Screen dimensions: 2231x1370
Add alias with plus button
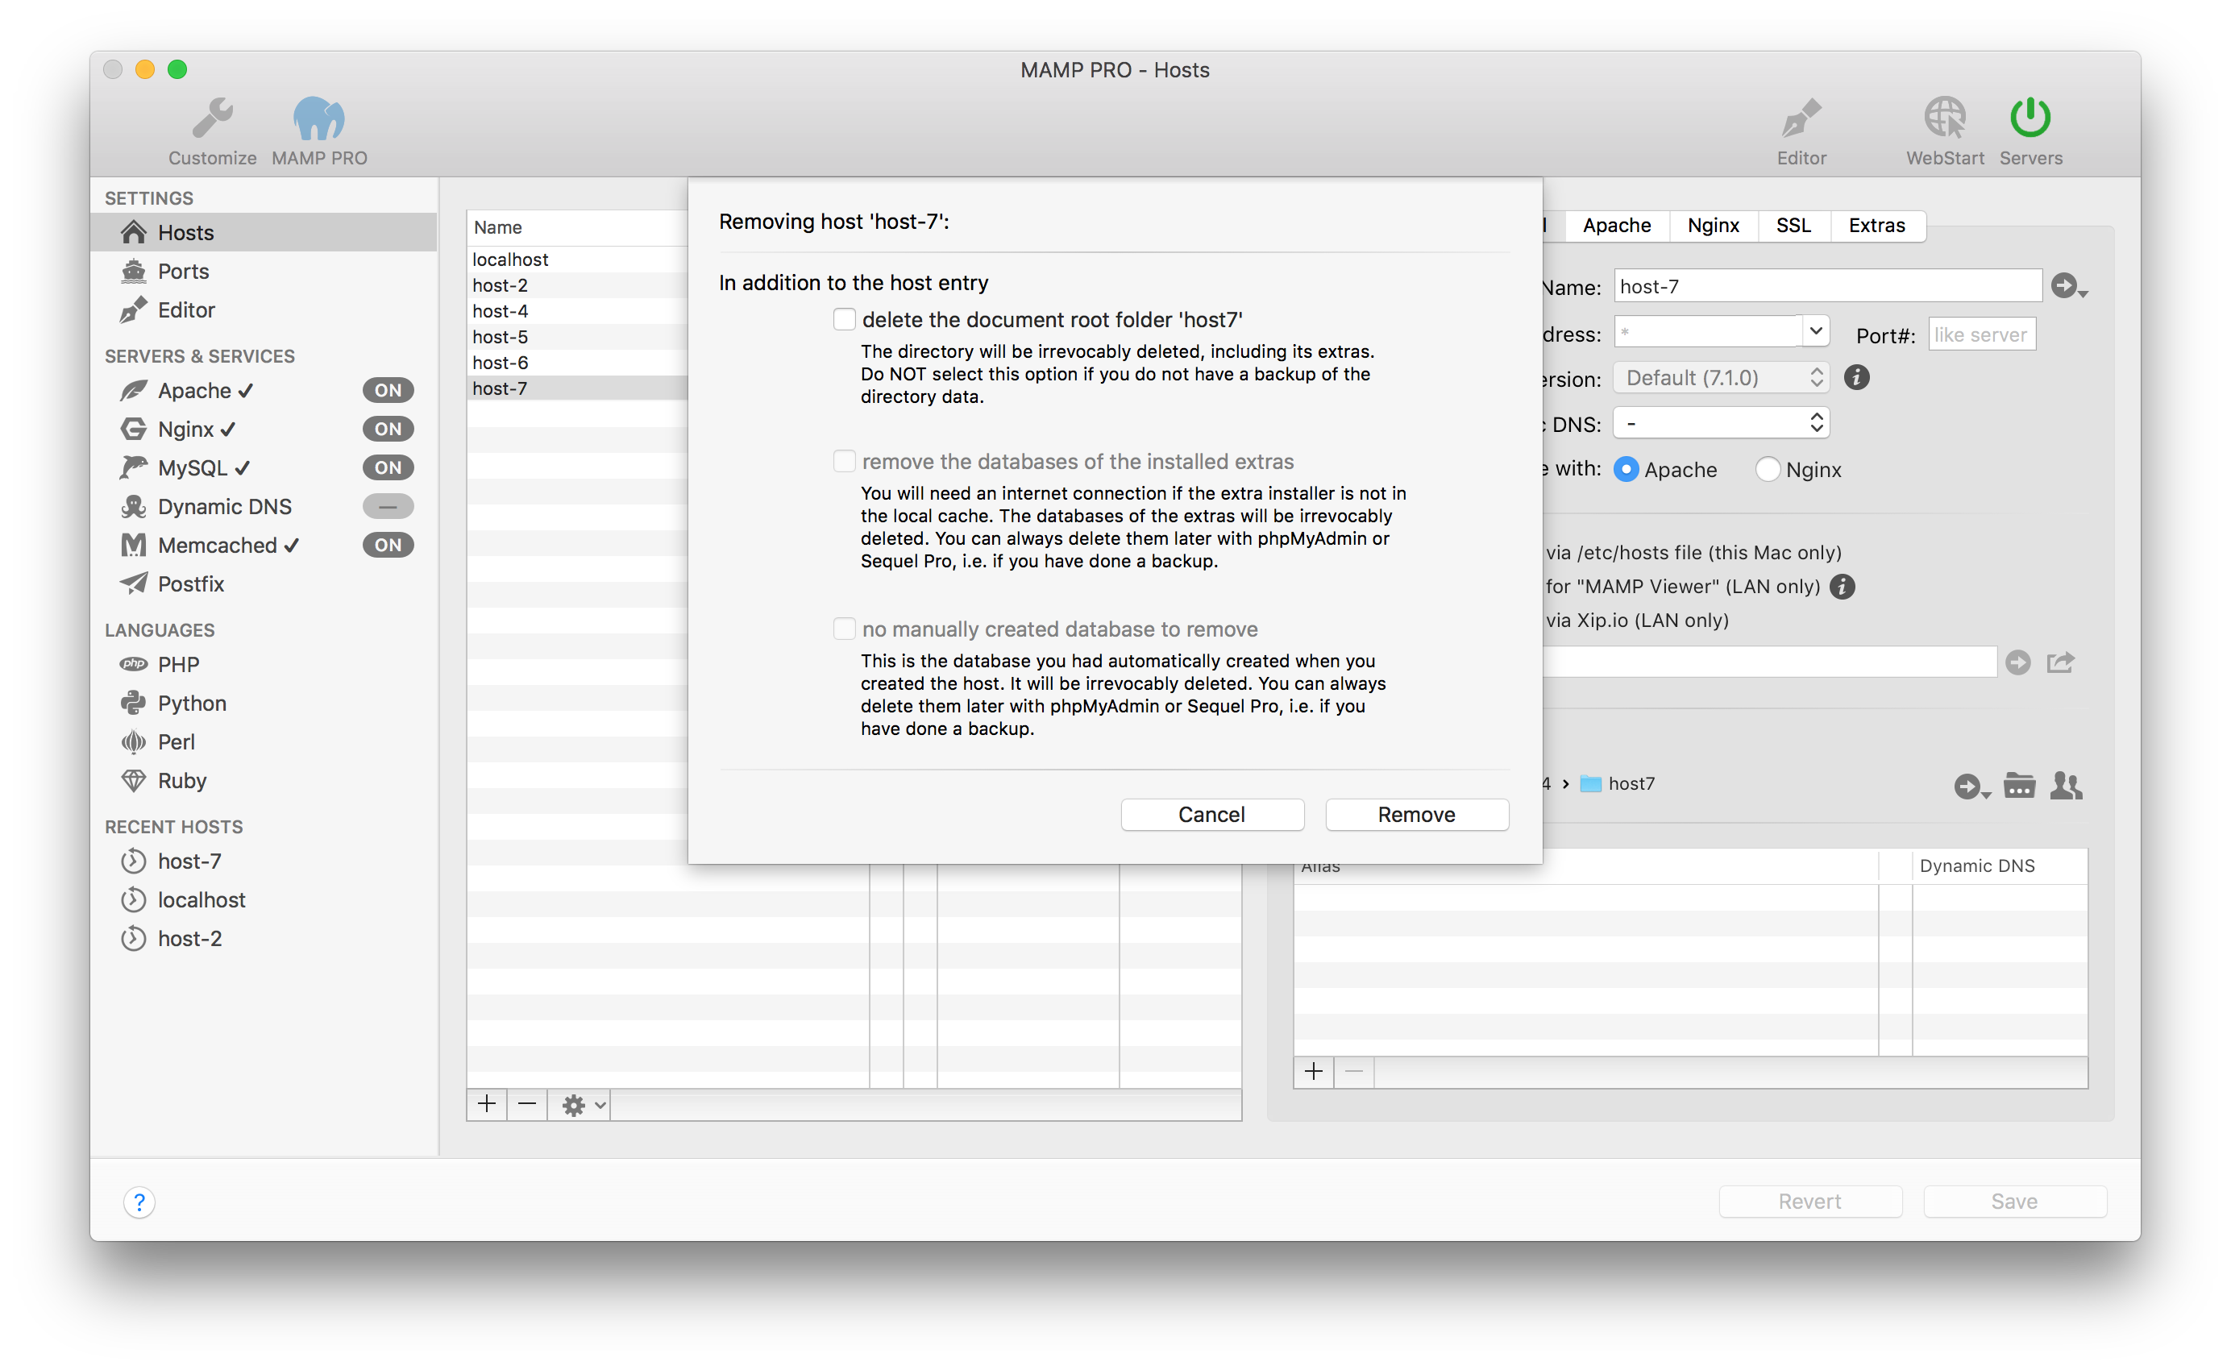pos(1313,1073)
